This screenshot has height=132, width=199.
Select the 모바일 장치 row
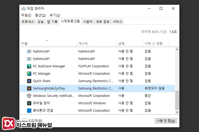[x=97, y=103]
